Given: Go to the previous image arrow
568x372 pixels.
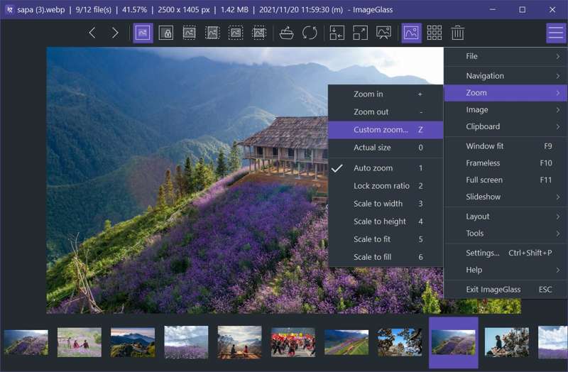Looking at the screenshot, I should (x=92, y=33).
